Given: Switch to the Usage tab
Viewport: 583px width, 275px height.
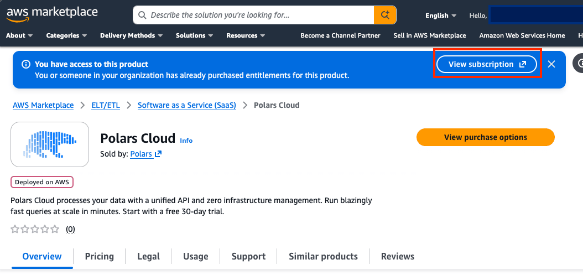Looking at the screenshot, I should click(196, 256).
